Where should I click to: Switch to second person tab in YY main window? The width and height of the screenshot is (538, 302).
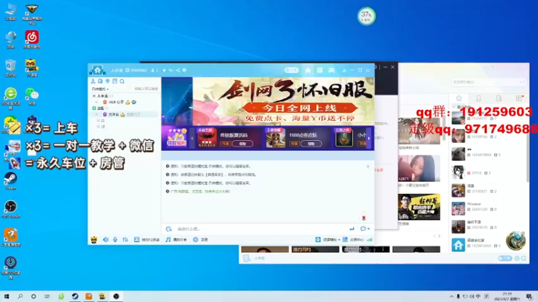pos(479,99)
